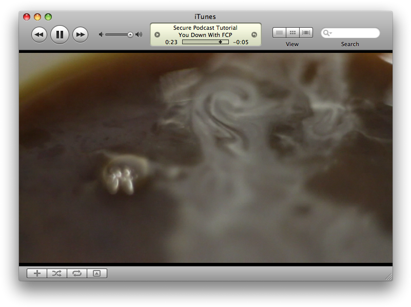
Task: Skip forward to next track
Action: [80, 34]
